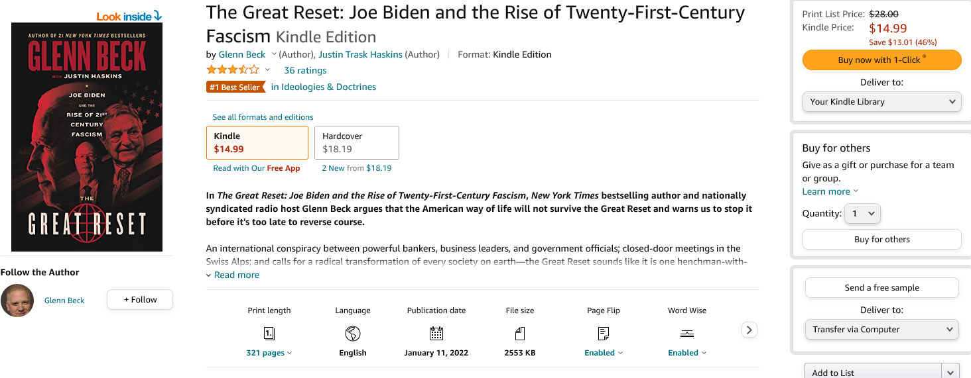Select the Hardcover format option

(x=356, y=142)
